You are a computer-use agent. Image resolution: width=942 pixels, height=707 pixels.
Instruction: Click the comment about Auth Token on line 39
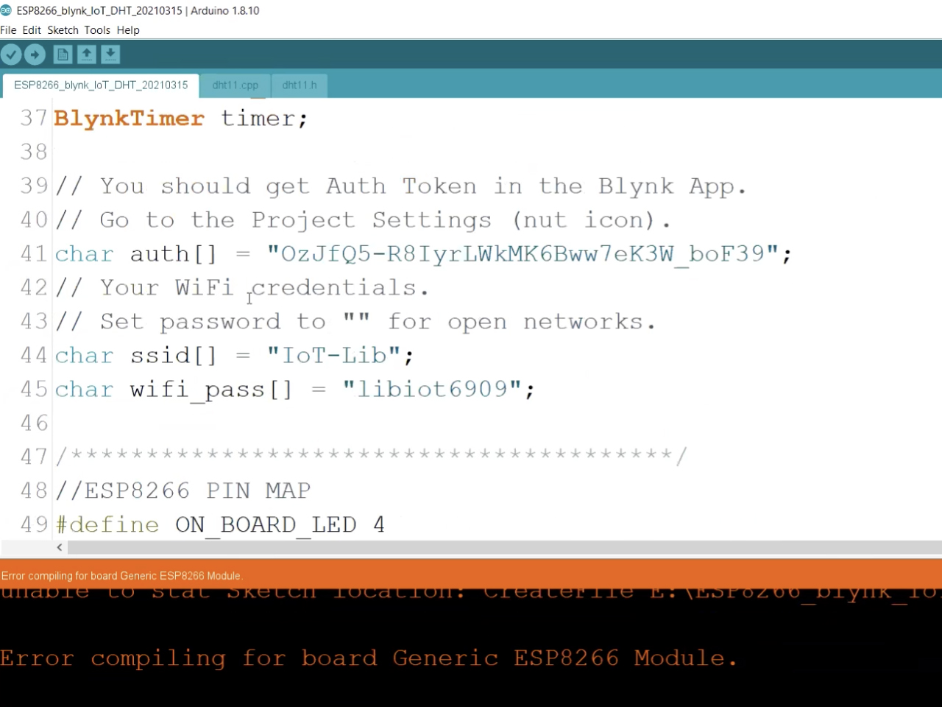click(x=401, y=186)
